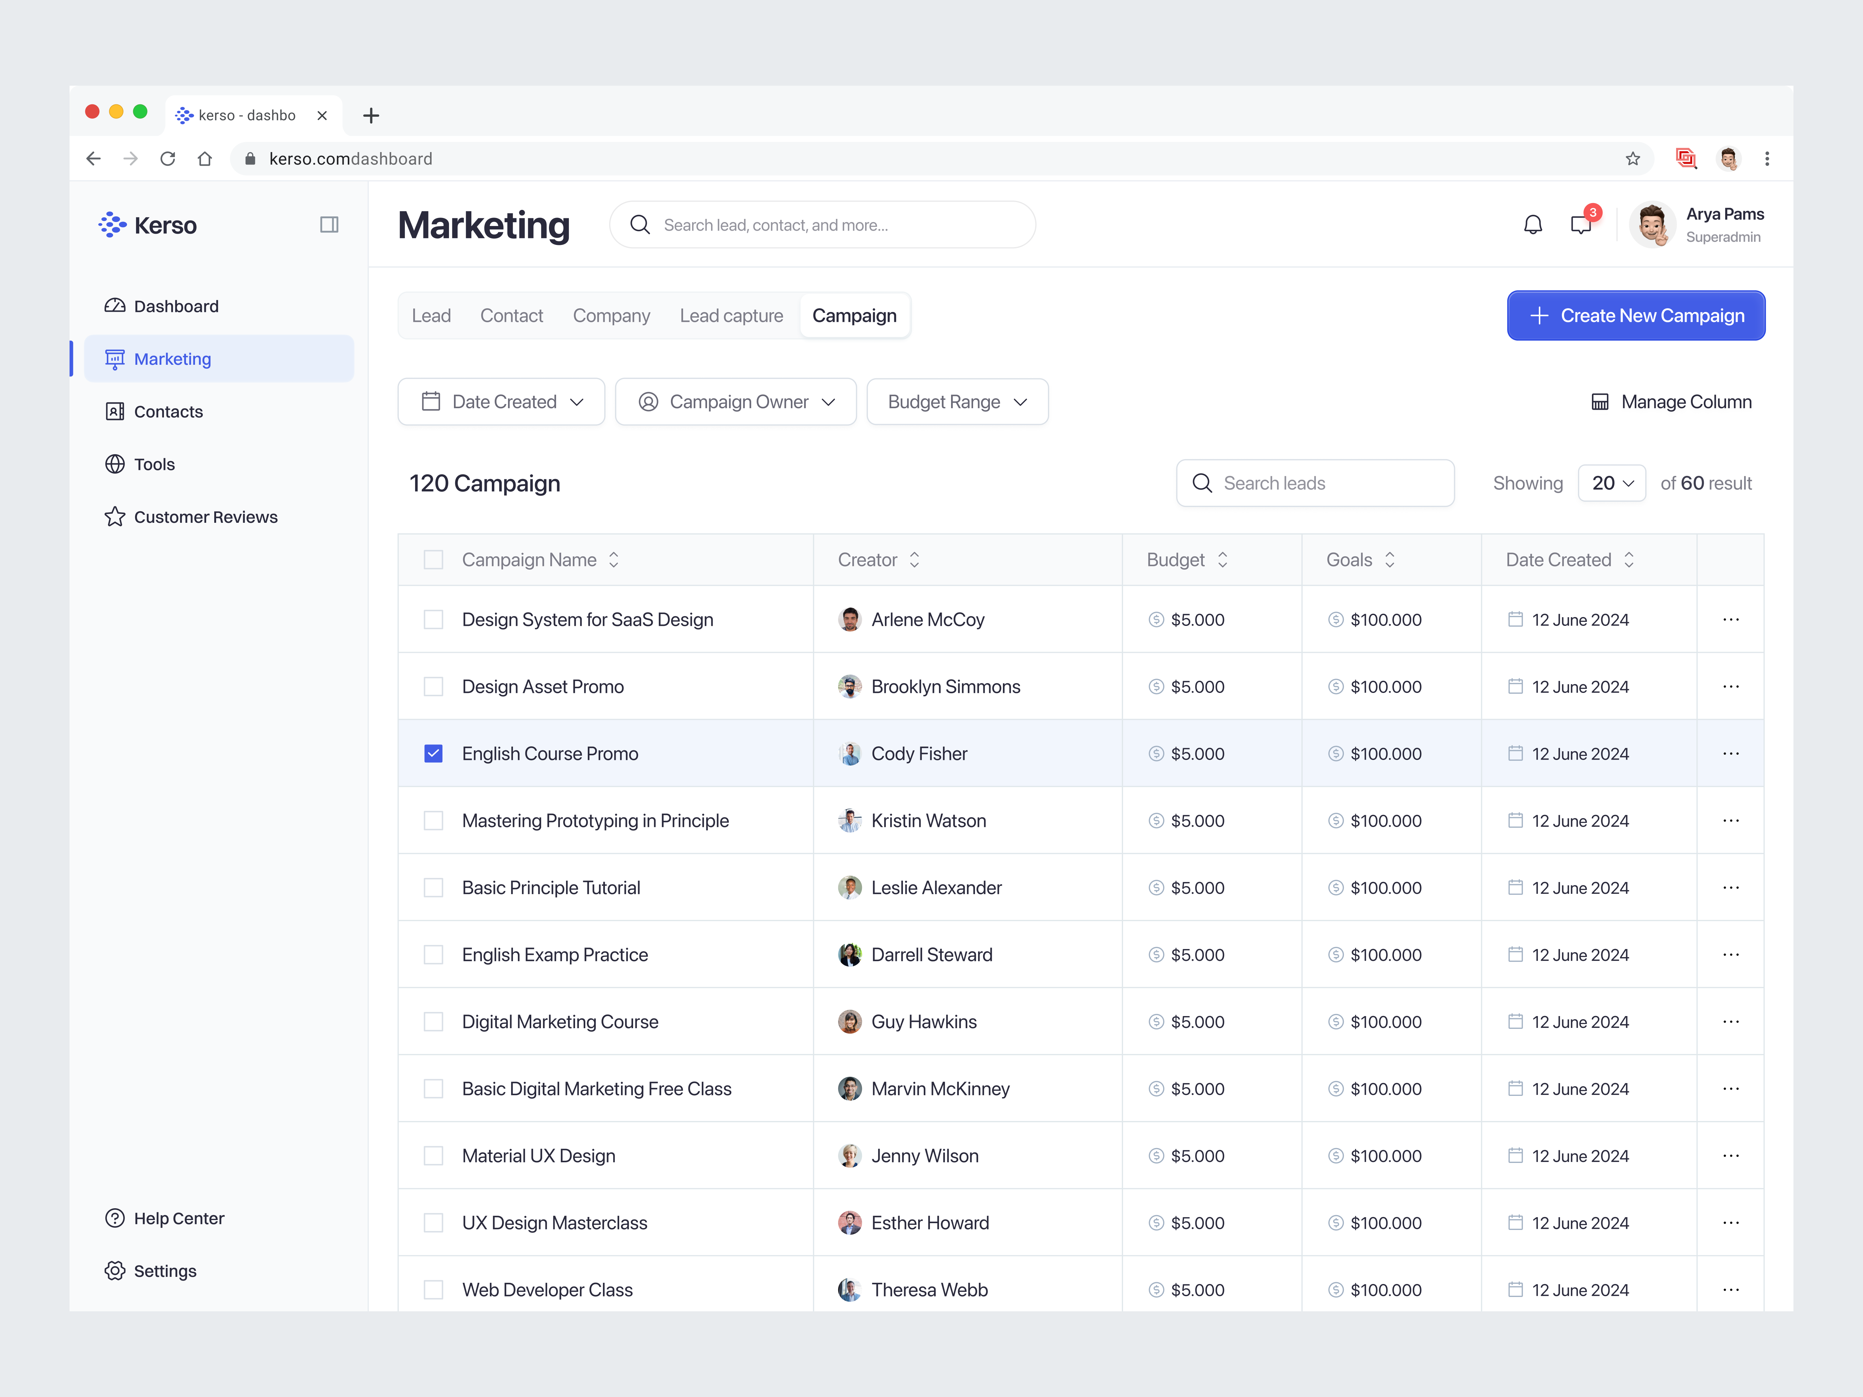
Task: Select the Design Asset Promo checkbox
Action: 434,686
